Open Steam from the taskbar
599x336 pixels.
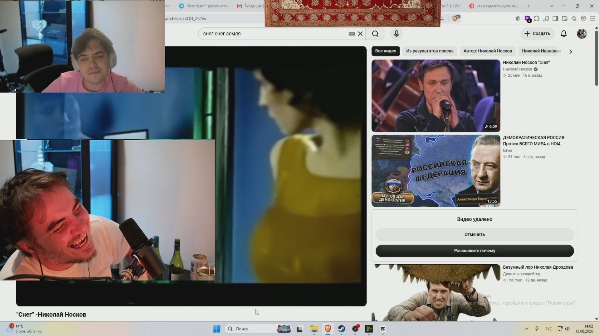342,329
